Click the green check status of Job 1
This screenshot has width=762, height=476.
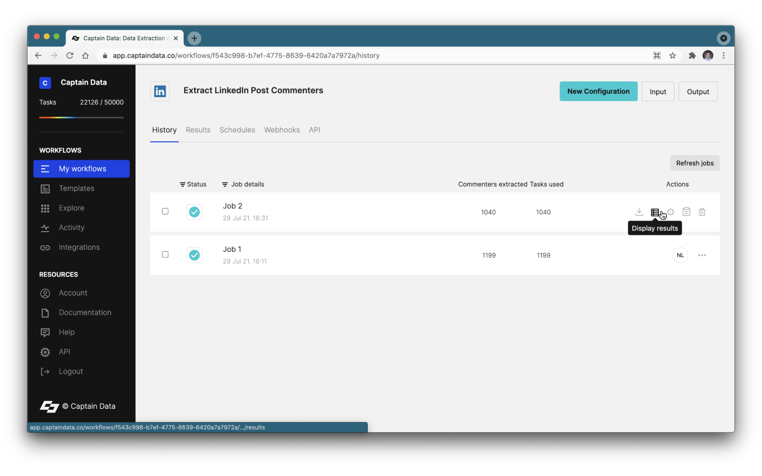pos(195,255)
